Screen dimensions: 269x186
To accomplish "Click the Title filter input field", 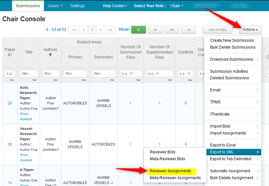I will (x=29, y=74).
